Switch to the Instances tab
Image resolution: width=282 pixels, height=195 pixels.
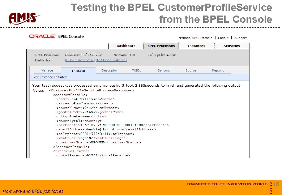click(x=196, y=46)
